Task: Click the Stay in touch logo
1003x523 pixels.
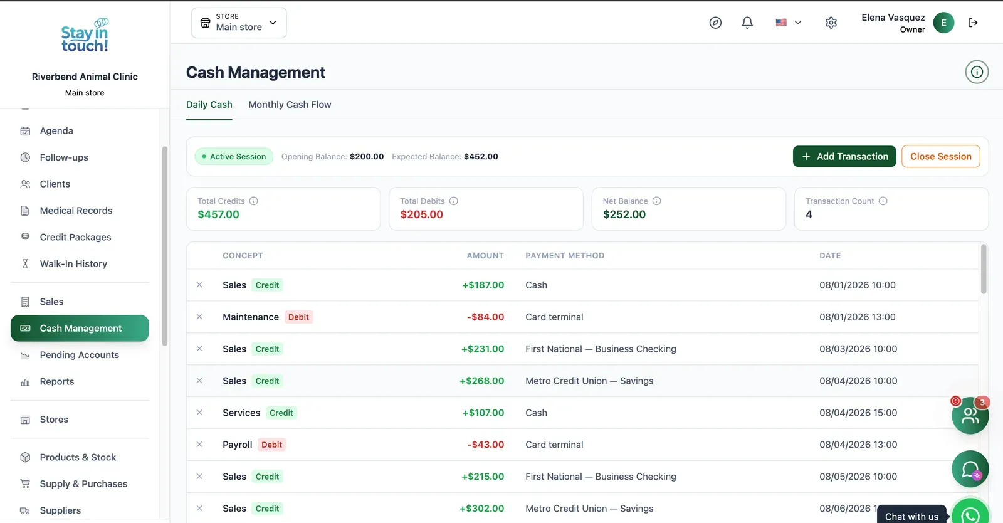Action: point(85,35)
